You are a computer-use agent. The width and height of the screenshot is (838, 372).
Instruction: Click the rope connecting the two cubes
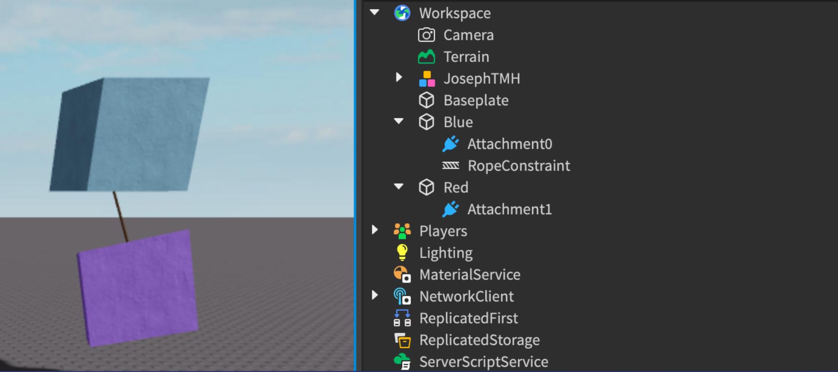click(121, 216)
